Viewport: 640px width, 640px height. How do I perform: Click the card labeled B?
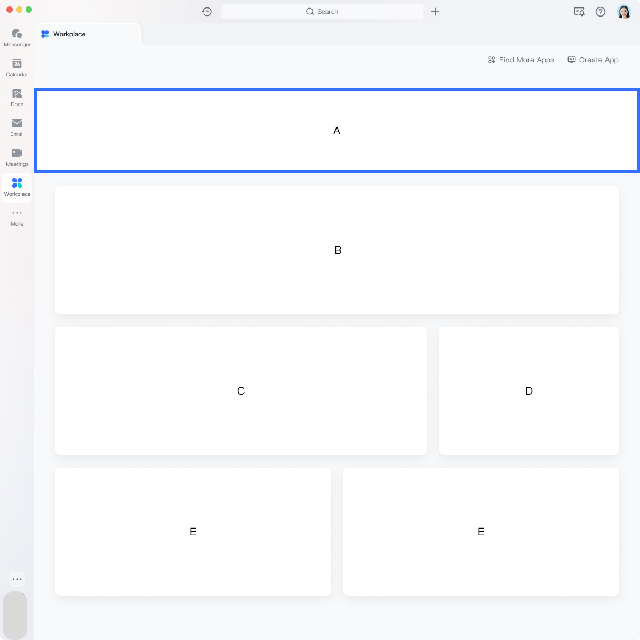coord(337,250)
